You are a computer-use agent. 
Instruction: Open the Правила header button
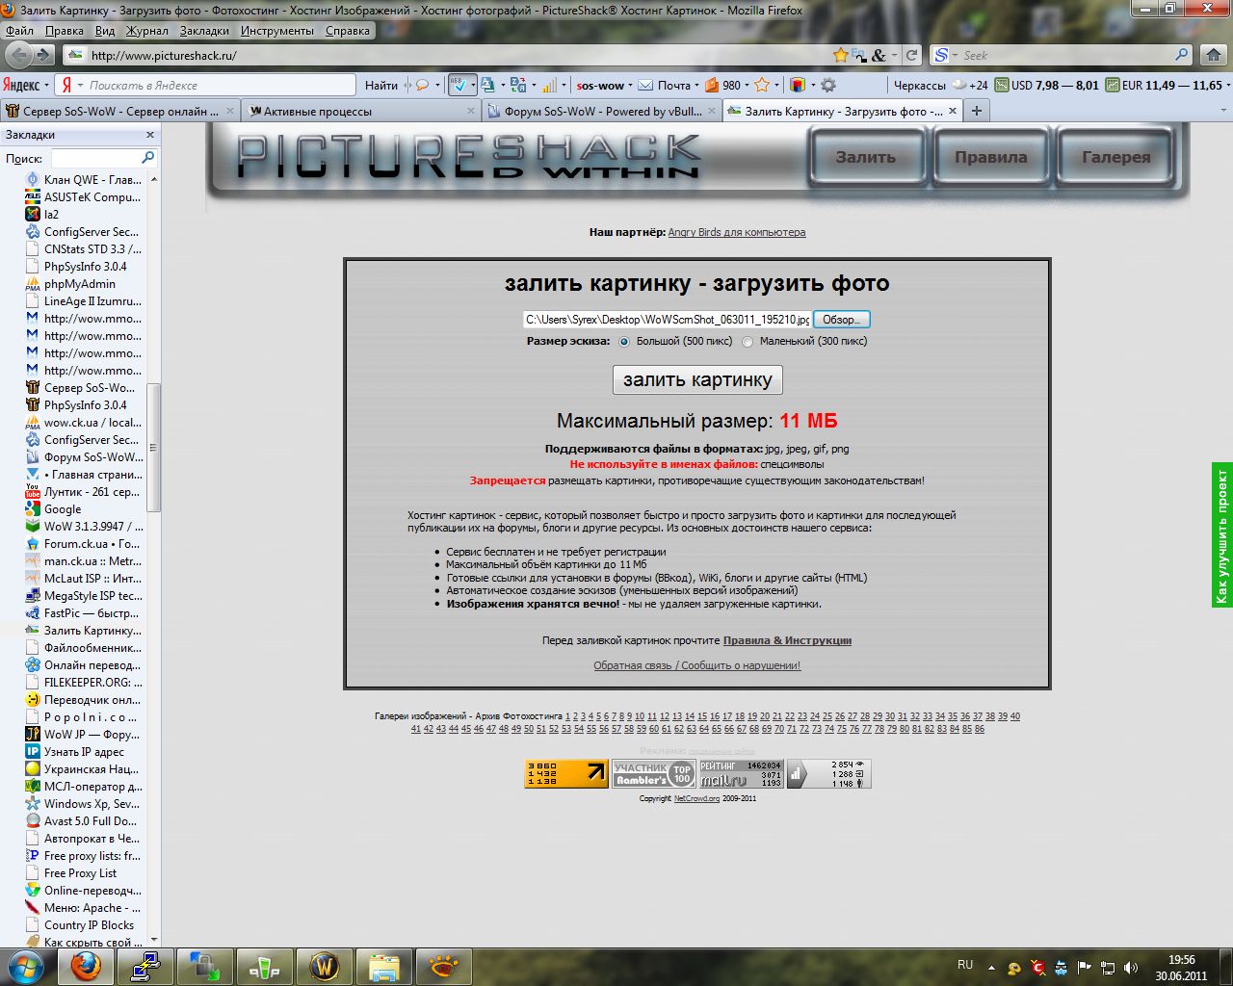click(x=990, y=157)
